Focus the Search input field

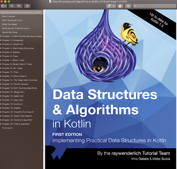(x=155, y=6)
